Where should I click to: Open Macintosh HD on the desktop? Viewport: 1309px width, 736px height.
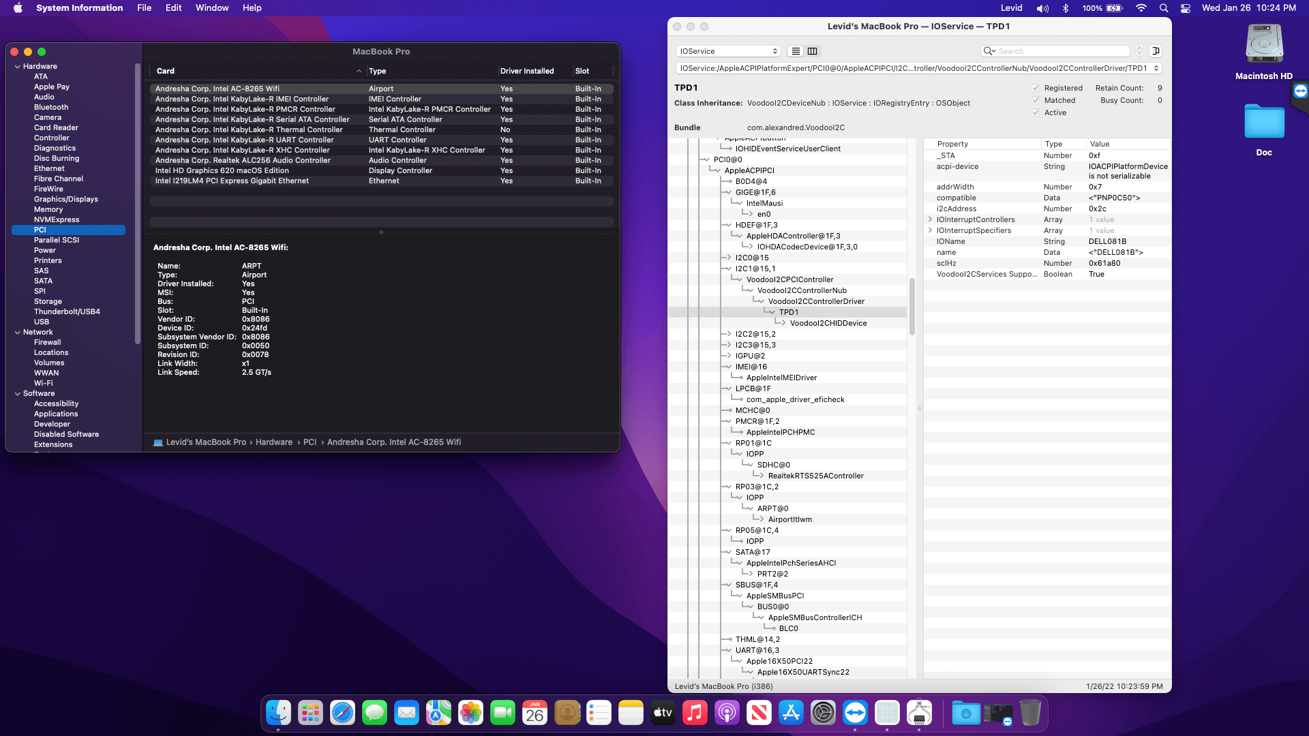(x=1264, y=52)
